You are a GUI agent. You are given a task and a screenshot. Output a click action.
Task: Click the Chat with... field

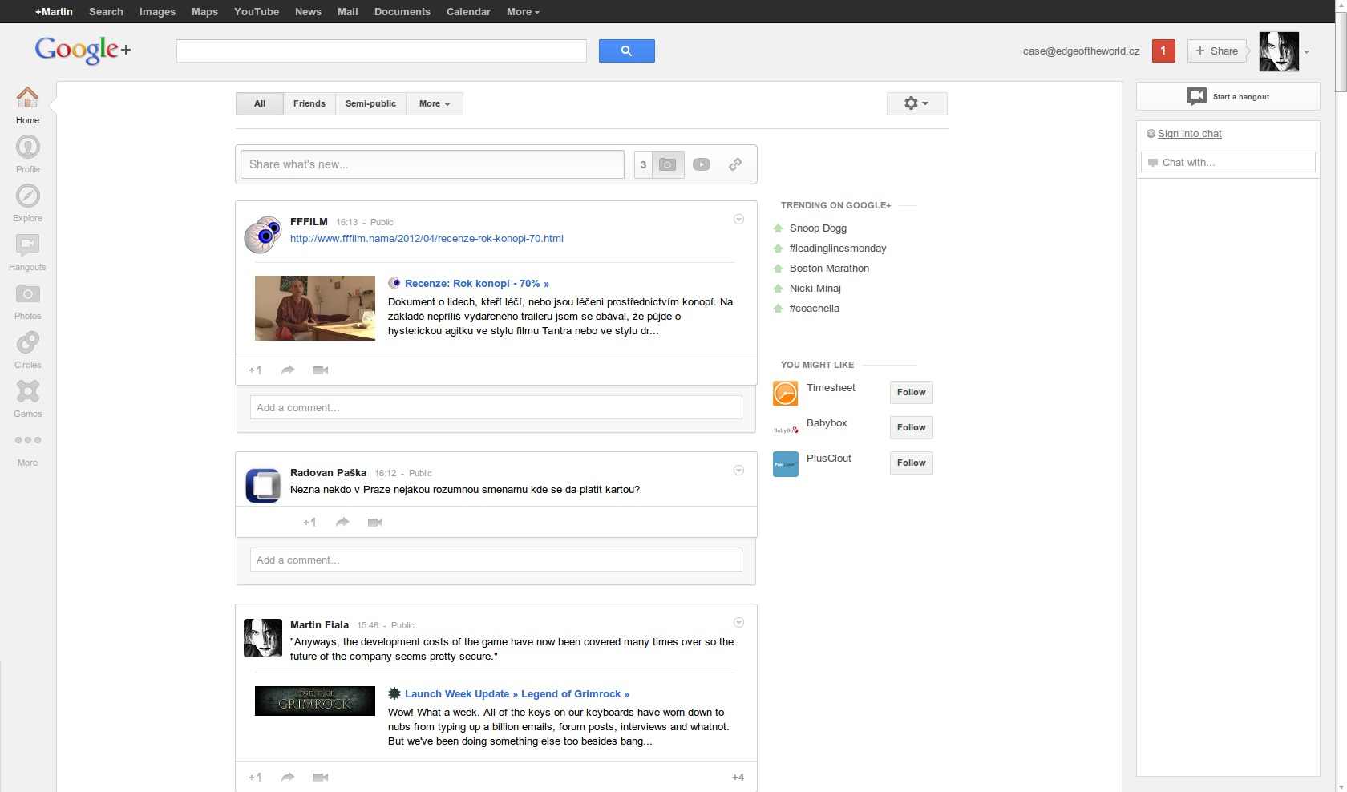pyautogui.click(x=1228, y=162)
